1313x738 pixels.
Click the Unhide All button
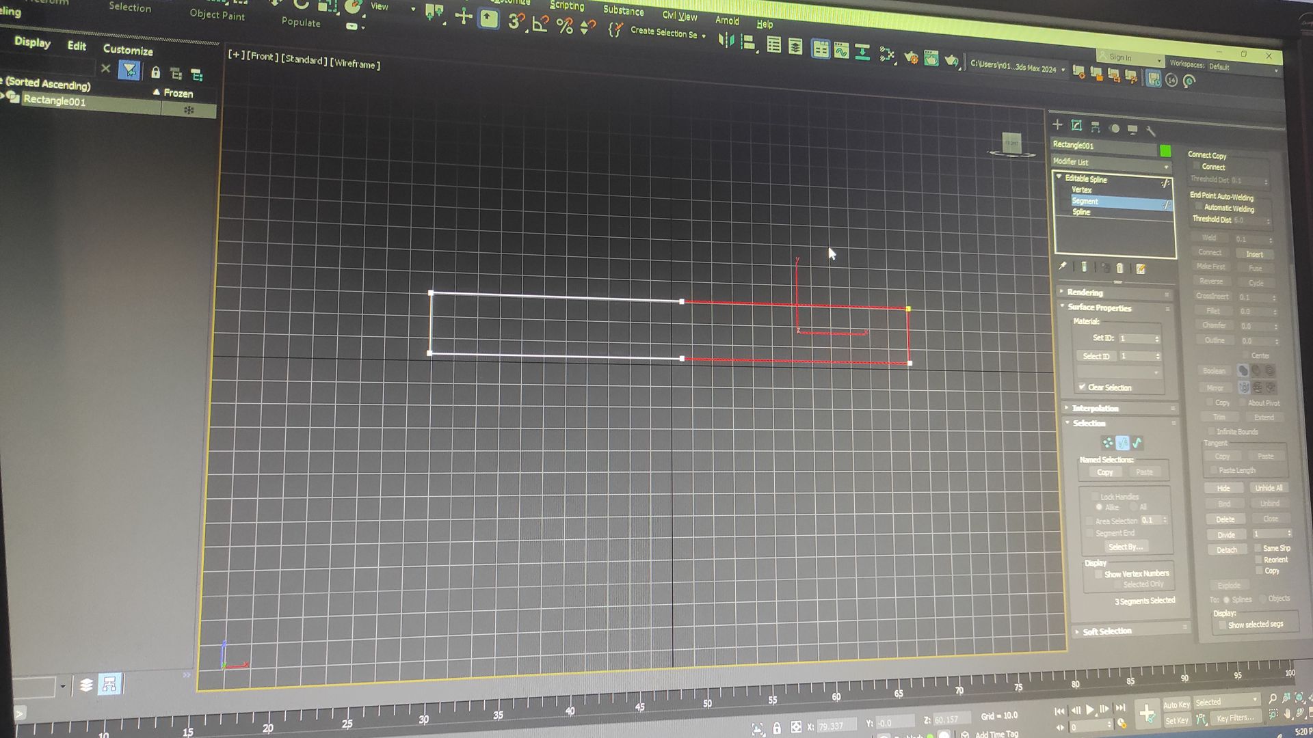[x=1269, y=488]
